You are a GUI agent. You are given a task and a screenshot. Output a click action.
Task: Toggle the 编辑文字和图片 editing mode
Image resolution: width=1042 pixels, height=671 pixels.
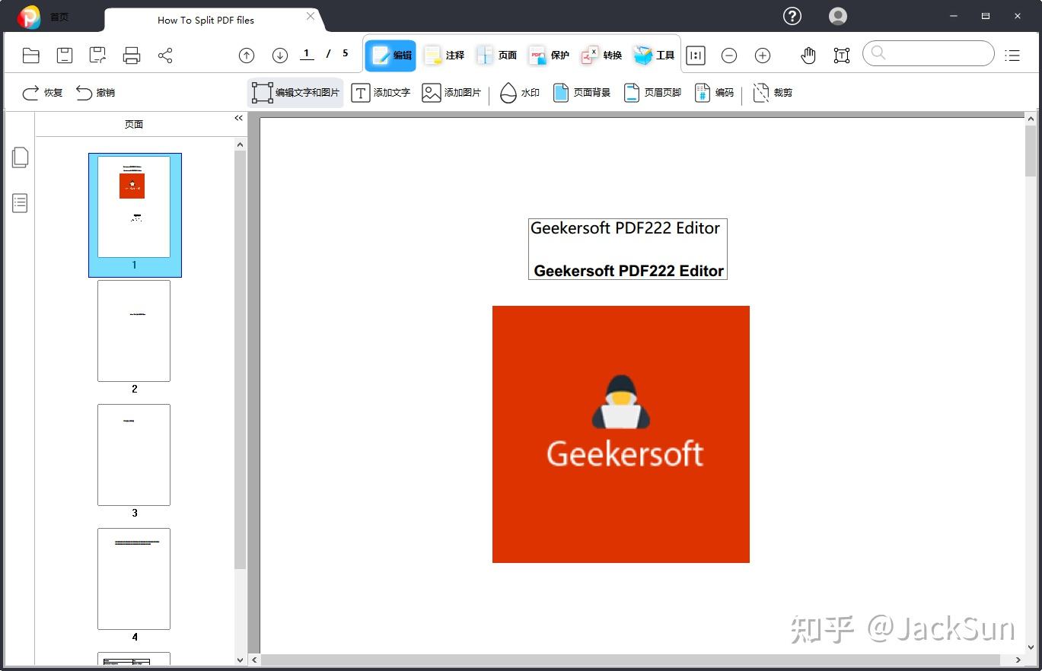click(x=295, y=92)
